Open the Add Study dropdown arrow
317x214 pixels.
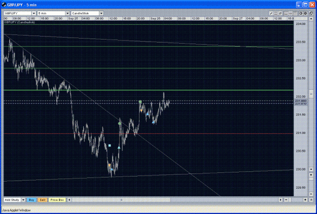tap(23, 200)
